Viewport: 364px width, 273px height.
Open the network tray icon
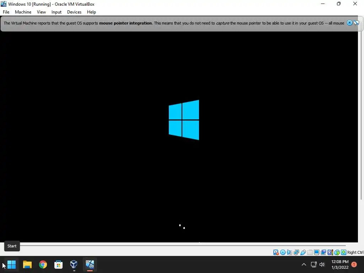[x=314, y=264]
